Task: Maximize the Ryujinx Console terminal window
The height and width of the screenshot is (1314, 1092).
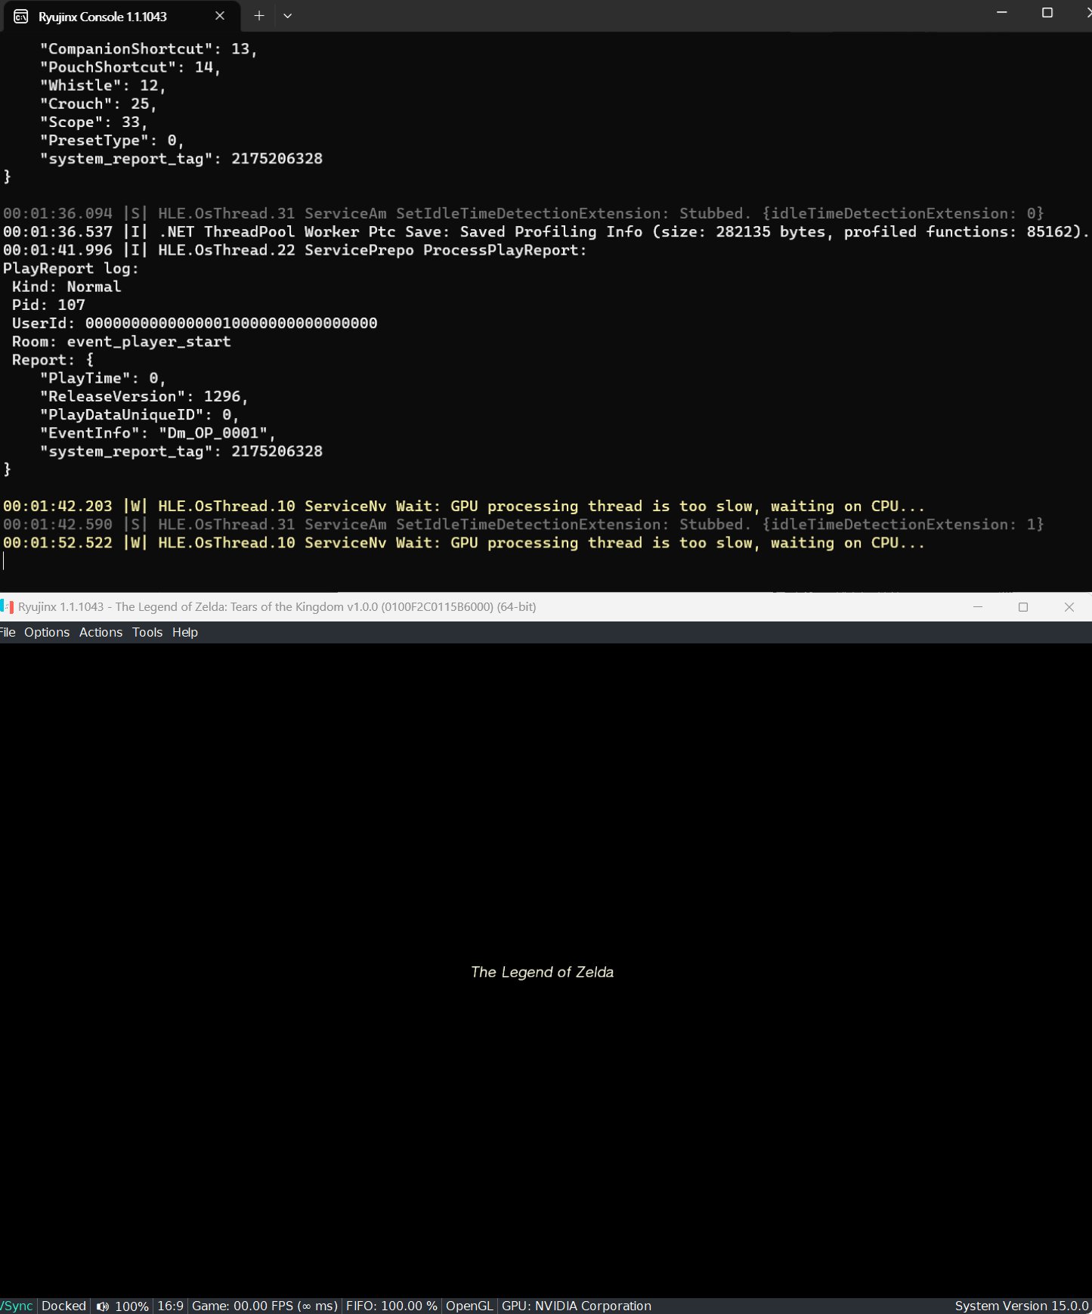Action: click(1047, 13)
